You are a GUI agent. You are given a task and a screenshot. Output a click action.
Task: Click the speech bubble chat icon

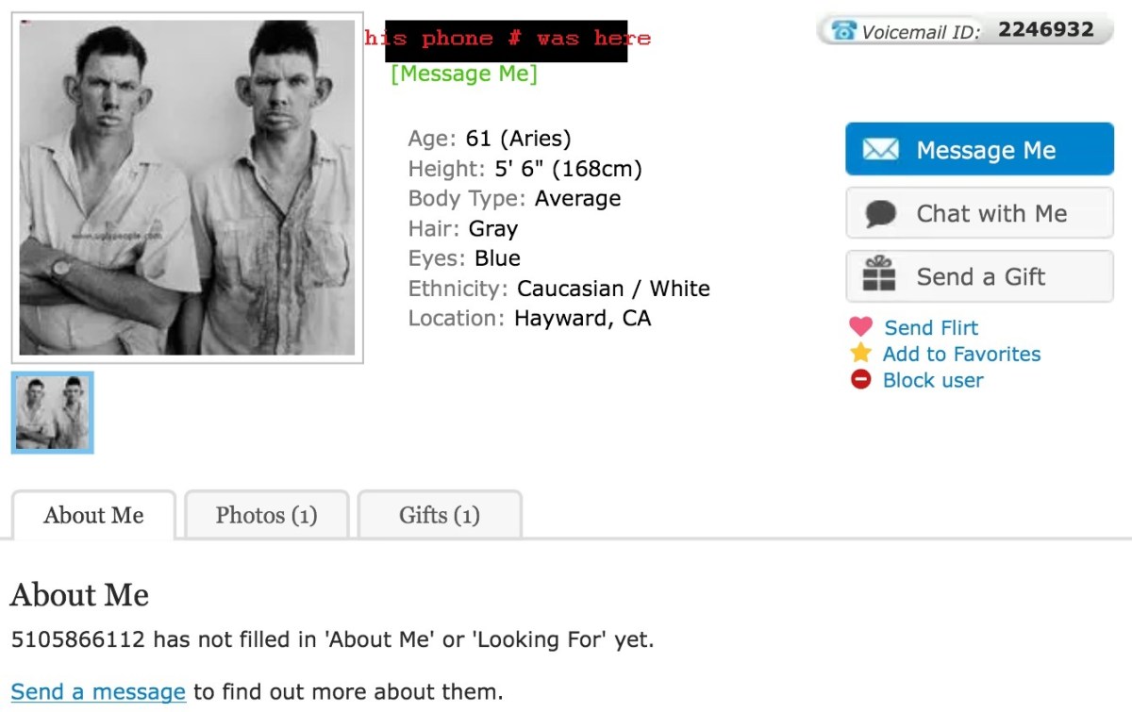(880, 214)
